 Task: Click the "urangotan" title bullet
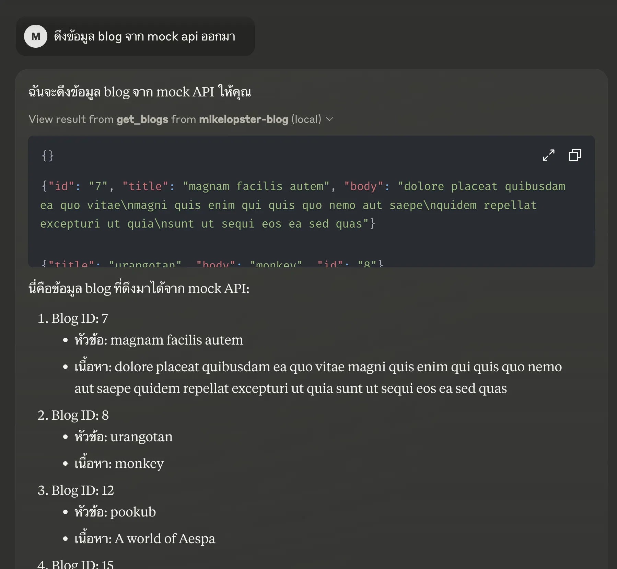pyautogui.click(x=124, y=437)
